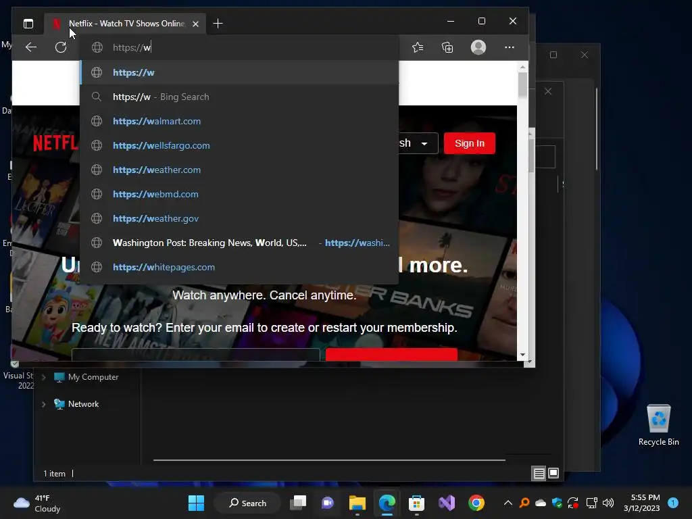Click the sync tray icon with the red dot
The image size is (692, 519).
tap(573, 503)
